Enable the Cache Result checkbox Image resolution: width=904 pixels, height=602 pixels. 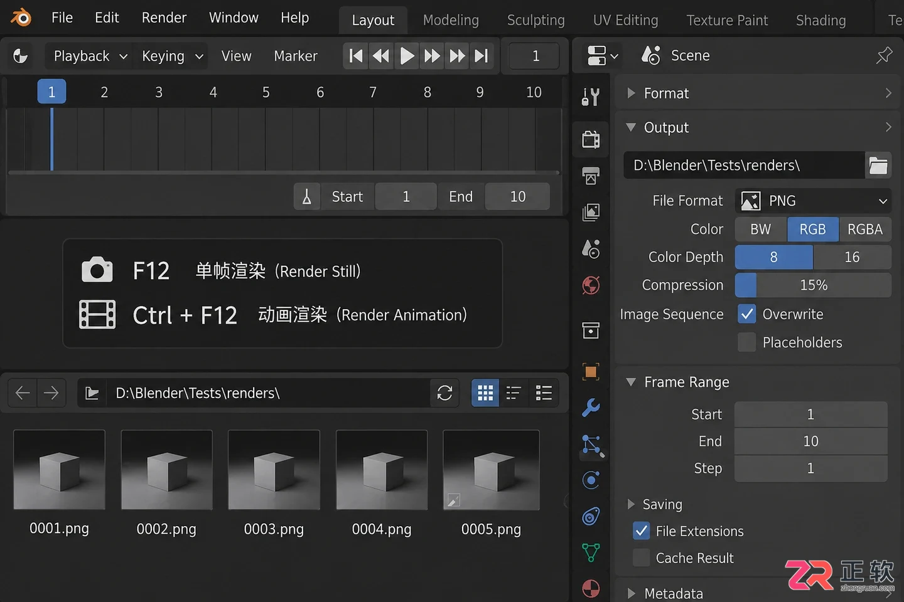click(642, 557)
